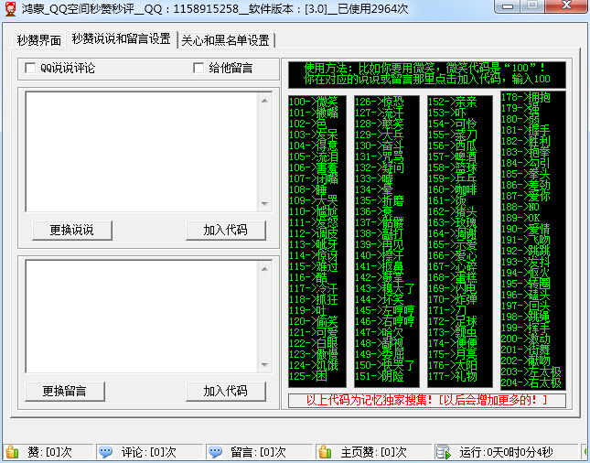Click 加入代码 beside the 更换说说 button
Viewport: 590px width, 463px height.
pos(224,230)
